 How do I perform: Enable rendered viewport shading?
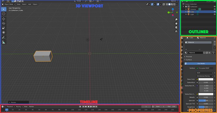point(175,5)
